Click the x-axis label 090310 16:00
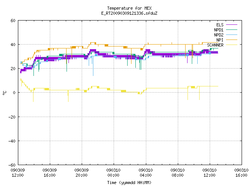249x186 pixels. [x=241, y=173]
